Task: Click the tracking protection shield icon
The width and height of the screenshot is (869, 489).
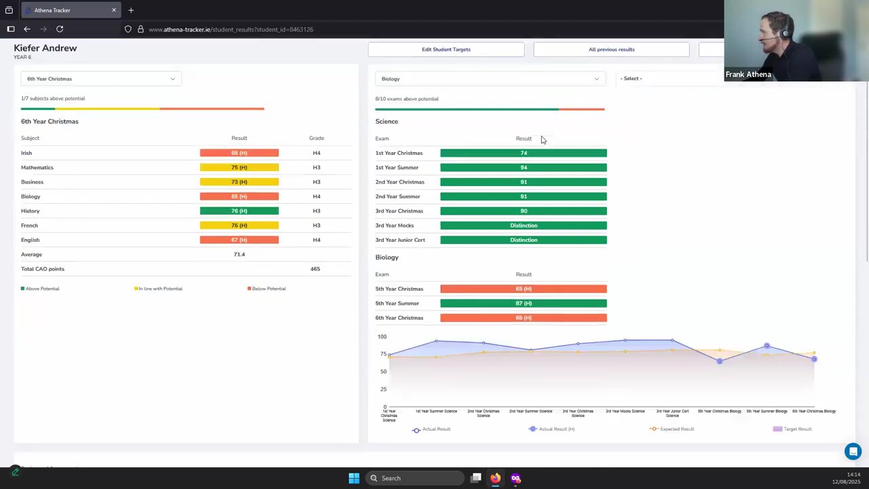Action: 128,29
